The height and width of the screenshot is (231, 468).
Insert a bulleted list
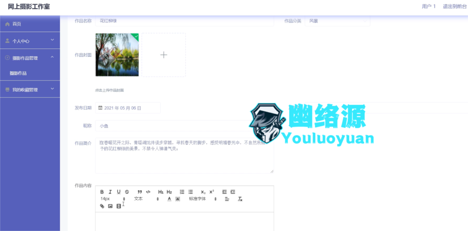[191, 192]
